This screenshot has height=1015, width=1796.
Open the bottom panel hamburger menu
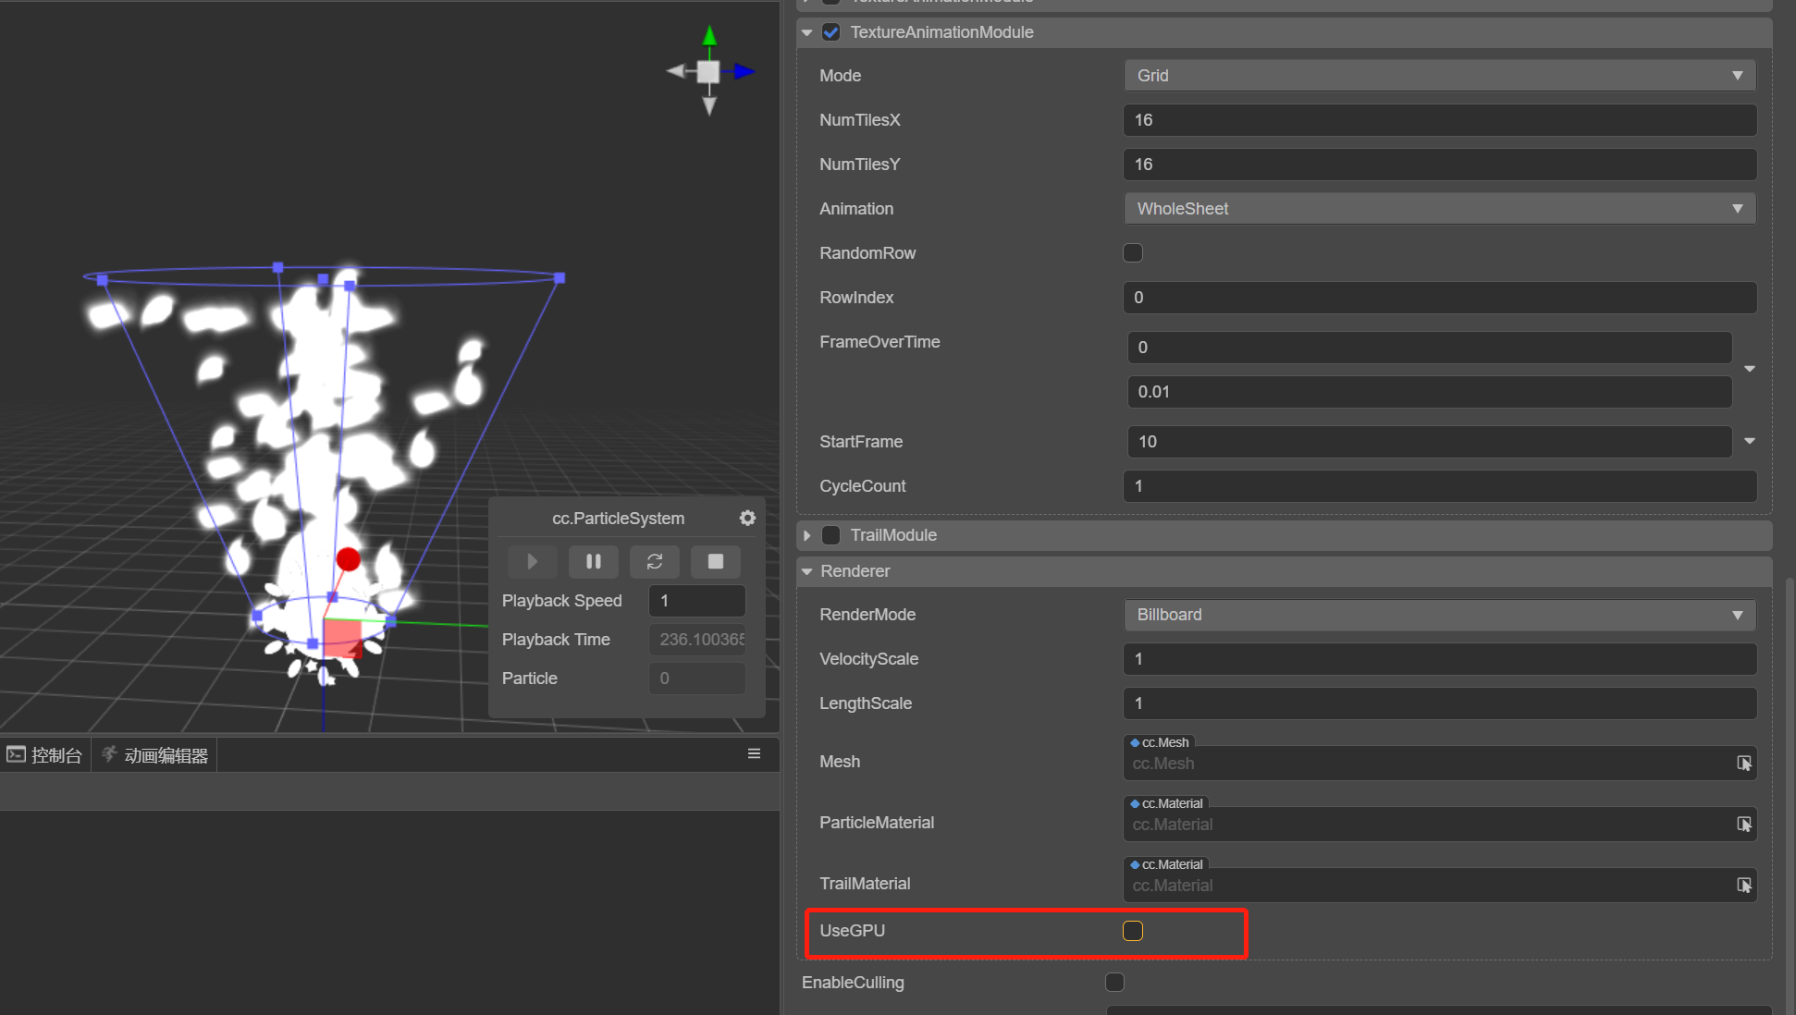[754, 754]
